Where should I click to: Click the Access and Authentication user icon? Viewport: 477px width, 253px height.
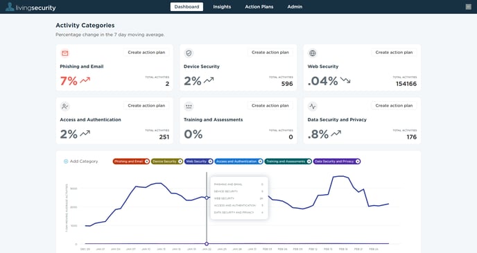tap(64, 106)
